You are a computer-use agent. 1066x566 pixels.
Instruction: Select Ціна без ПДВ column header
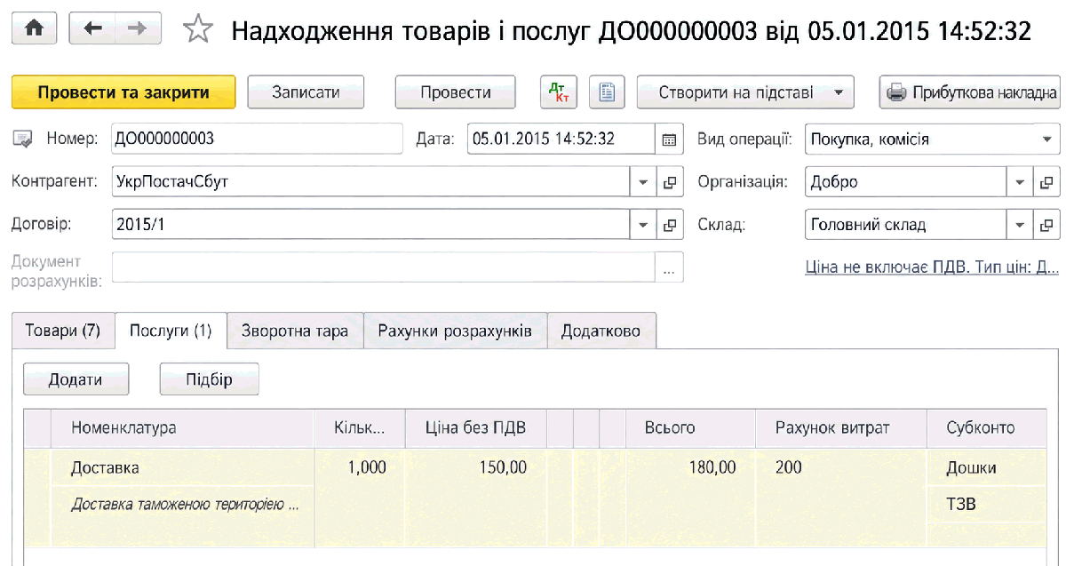click(475, 427)
